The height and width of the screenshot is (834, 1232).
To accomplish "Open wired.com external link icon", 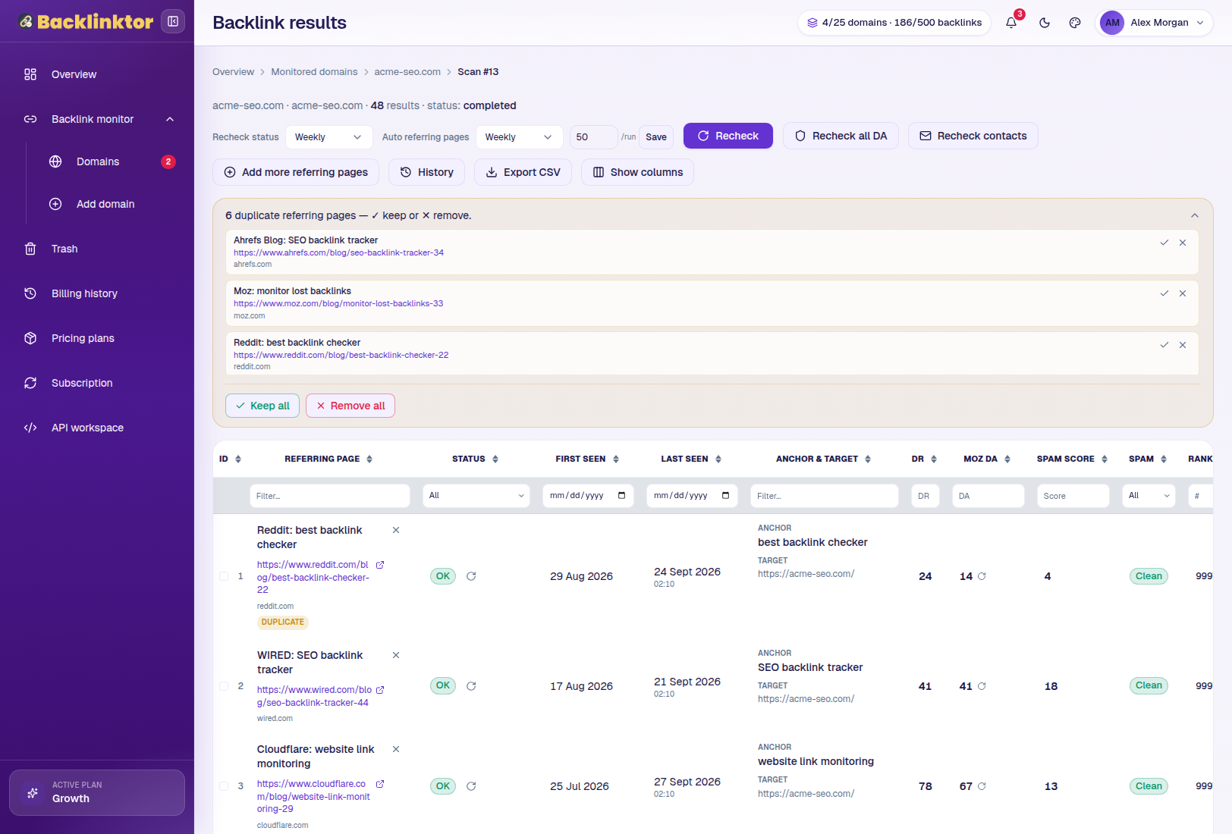I will pyautogui.click(x=380, y=690).
